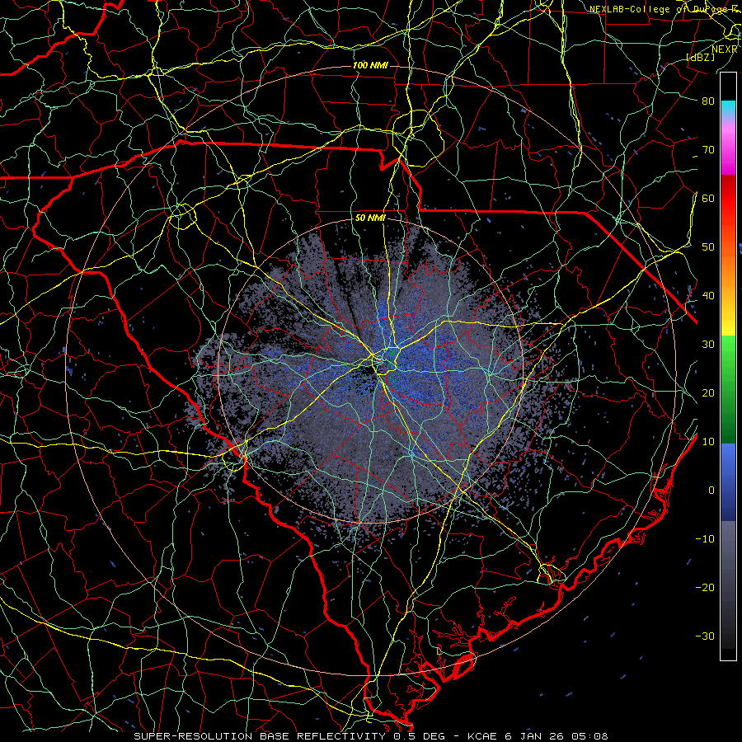Click the 20 value on the dBZ scale

[708, 393]
